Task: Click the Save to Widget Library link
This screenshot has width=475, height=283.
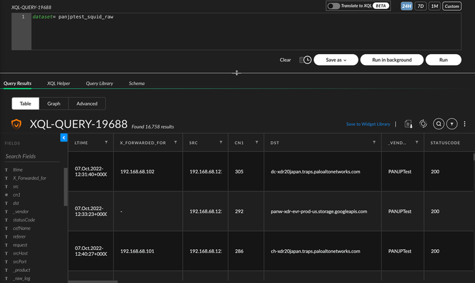Action: (x=368, y=125)
